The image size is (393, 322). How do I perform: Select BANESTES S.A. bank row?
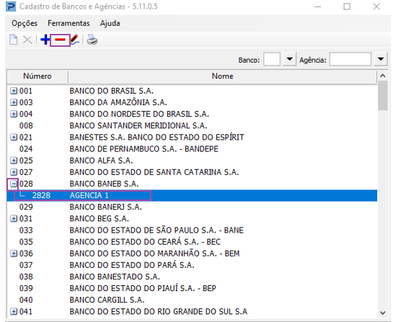point(192,138)
